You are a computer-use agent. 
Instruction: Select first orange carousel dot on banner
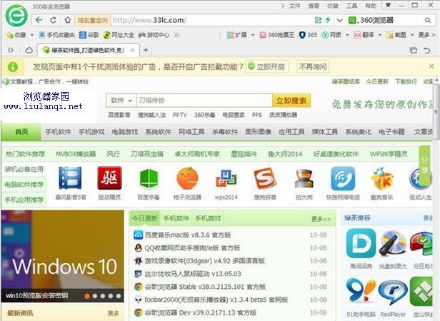pos(87,296)
